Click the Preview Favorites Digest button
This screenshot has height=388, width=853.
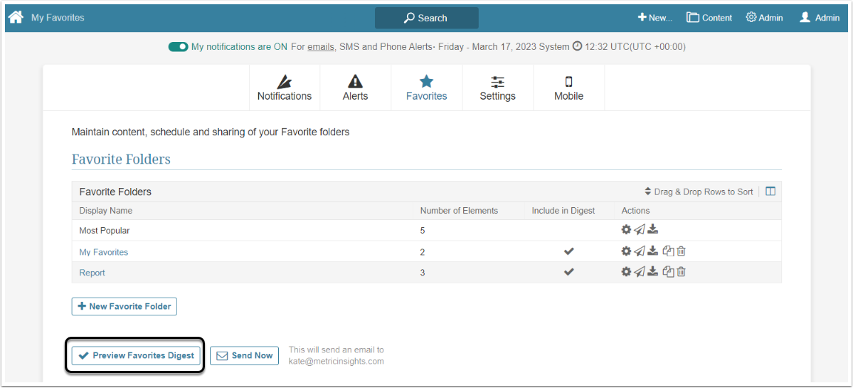coord(136,355)
